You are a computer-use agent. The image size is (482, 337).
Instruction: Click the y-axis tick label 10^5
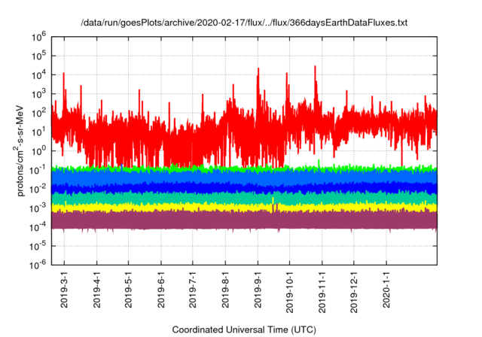tap(38, 56)
